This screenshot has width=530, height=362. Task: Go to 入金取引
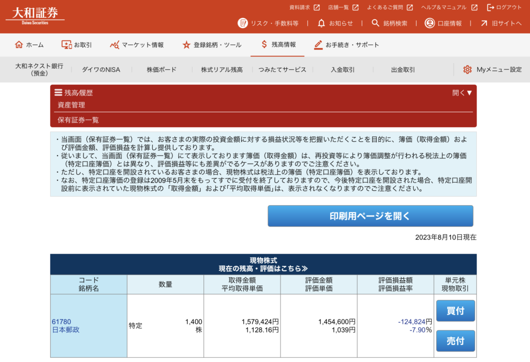click(343, 70)
